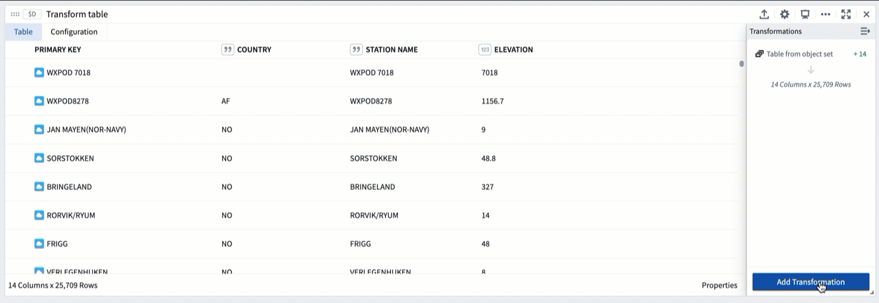Switch to the Configuration tab

(x=74, y=32)
